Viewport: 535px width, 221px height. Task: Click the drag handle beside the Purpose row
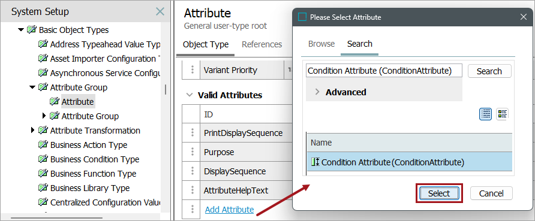tap(193, 152)
